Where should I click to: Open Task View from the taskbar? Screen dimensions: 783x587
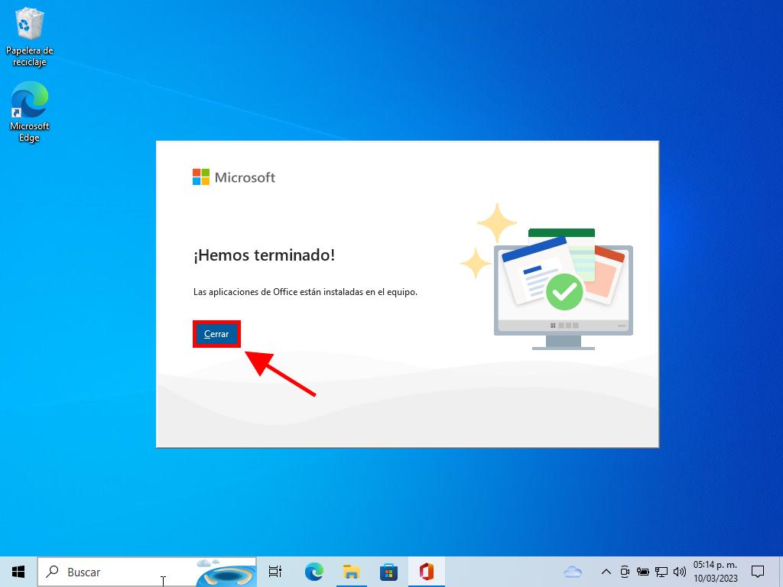click(x=275, y=572)
